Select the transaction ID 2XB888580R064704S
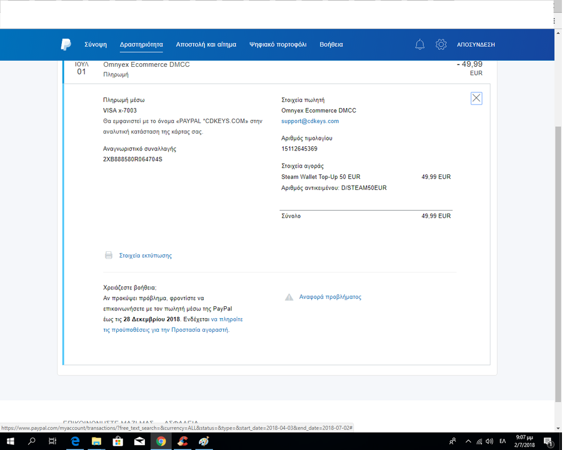Screen dimensions: 565x450 [x=132, y=159]
